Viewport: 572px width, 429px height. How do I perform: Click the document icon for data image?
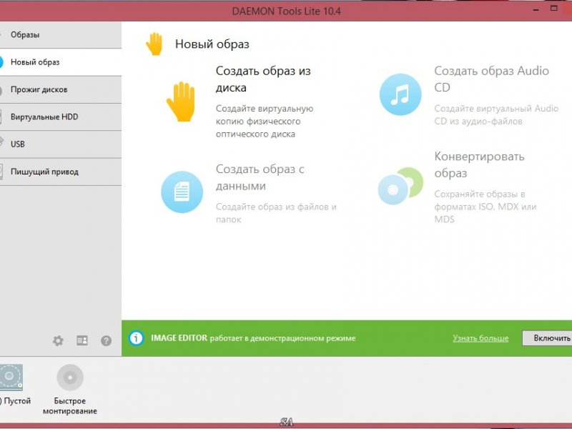click(x=182, y=192)
